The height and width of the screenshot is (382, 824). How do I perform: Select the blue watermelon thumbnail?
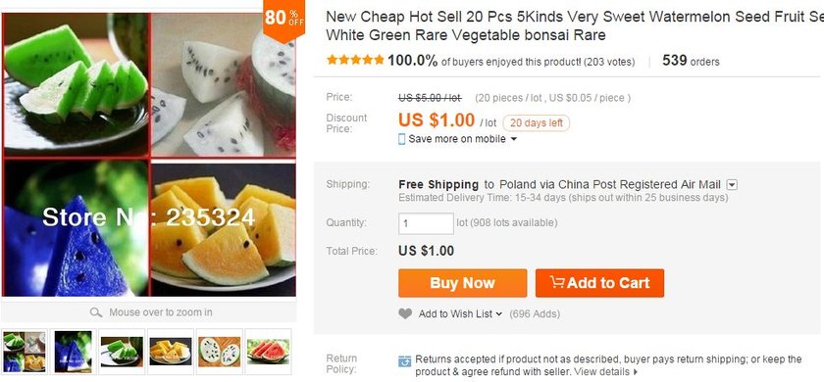click(x=74, y=352)
